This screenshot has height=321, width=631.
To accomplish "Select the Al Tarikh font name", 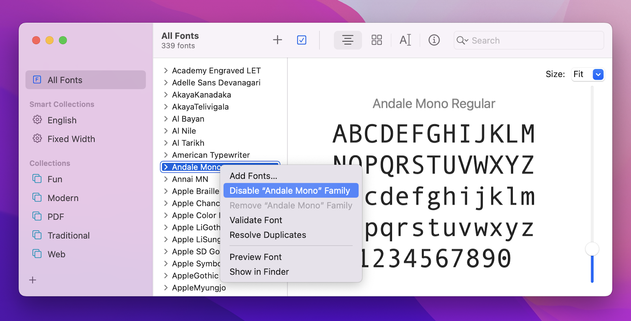I will [x=188, y=143].
